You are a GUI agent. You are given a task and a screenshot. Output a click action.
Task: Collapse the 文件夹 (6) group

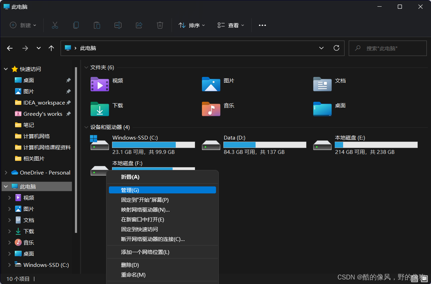[86, 68]
